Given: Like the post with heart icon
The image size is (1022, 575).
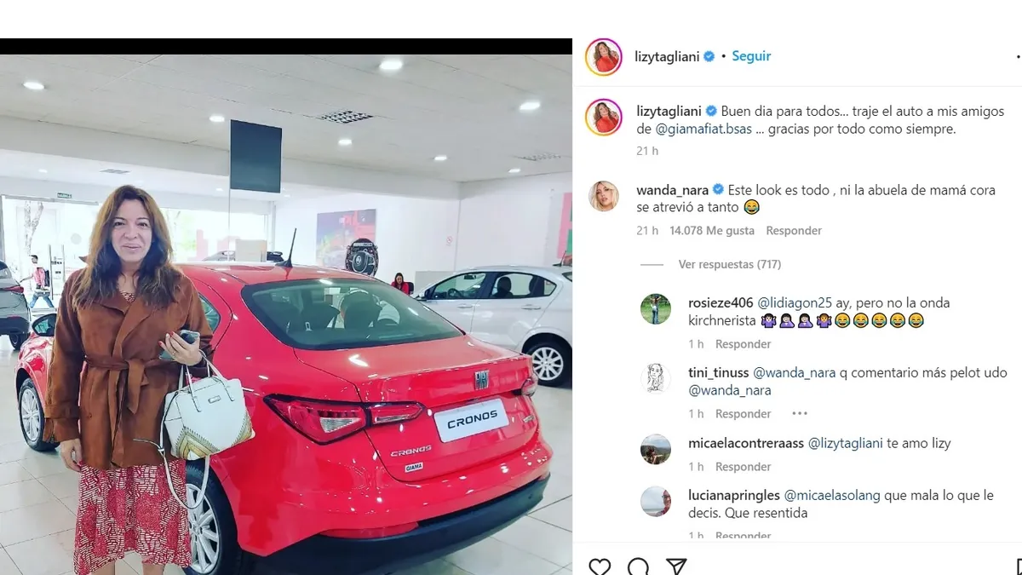Looking at the screenshot, I should [600, 566].
